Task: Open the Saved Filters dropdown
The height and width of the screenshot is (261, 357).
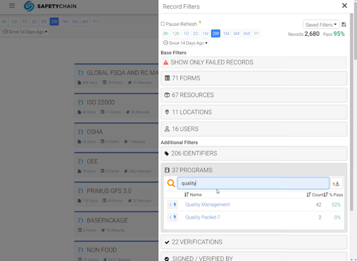Action: click(x=321, y=24)
